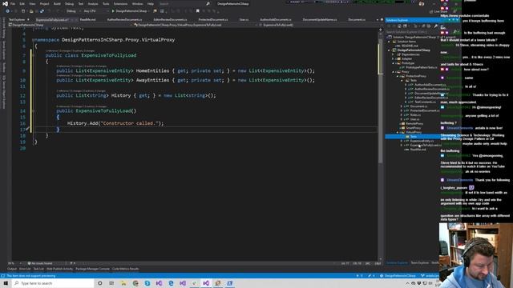Viewport: 513px width, 288px height.
Task: Open the Build menu
Action: [57, 4]
